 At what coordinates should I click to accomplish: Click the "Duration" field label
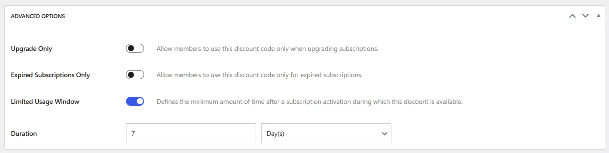[x=24, y=134]
